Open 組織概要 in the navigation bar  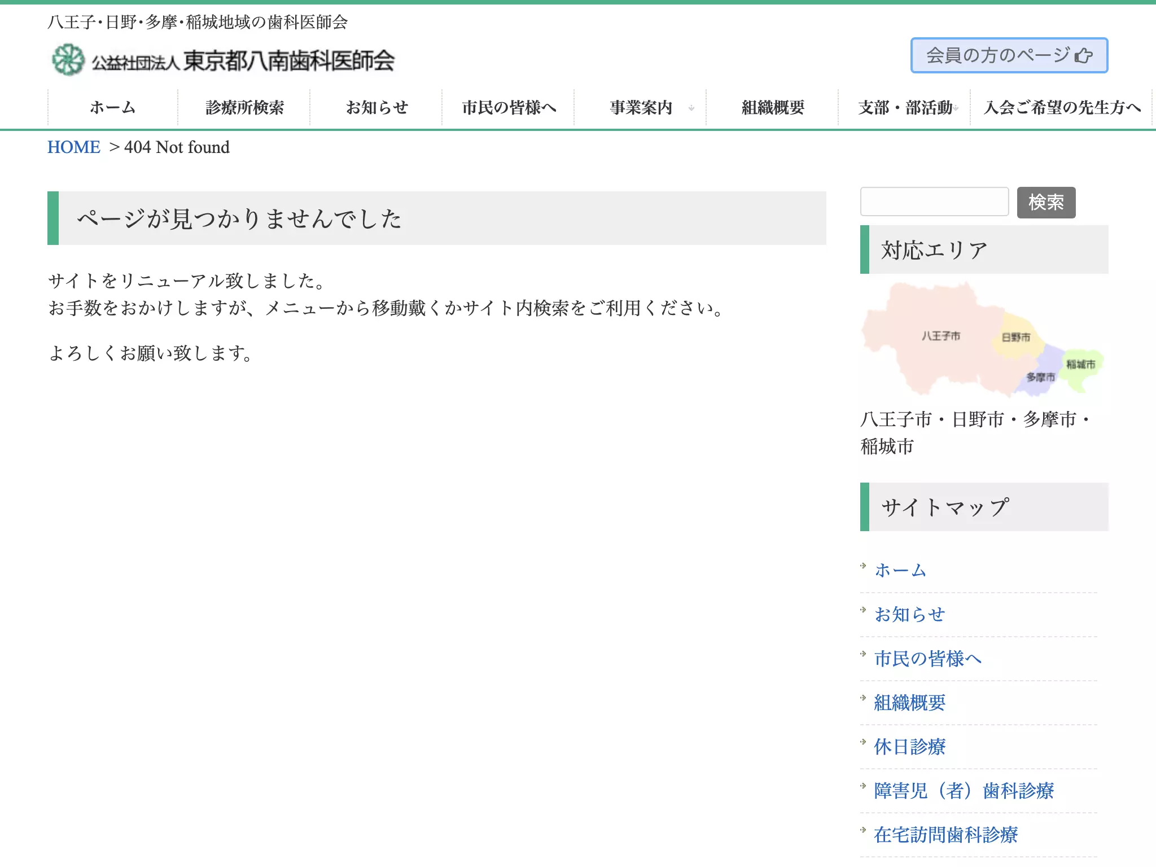[773, 107]
